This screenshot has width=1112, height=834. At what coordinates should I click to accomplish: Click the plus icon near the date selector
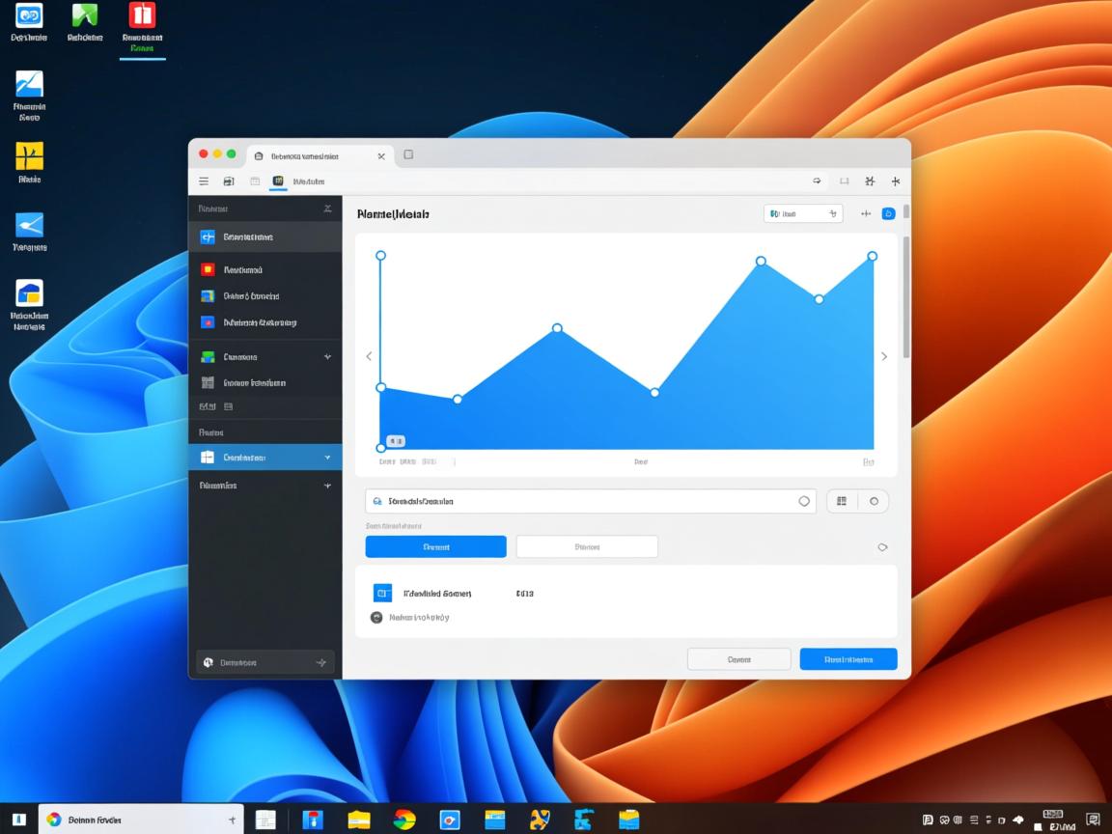866,213
